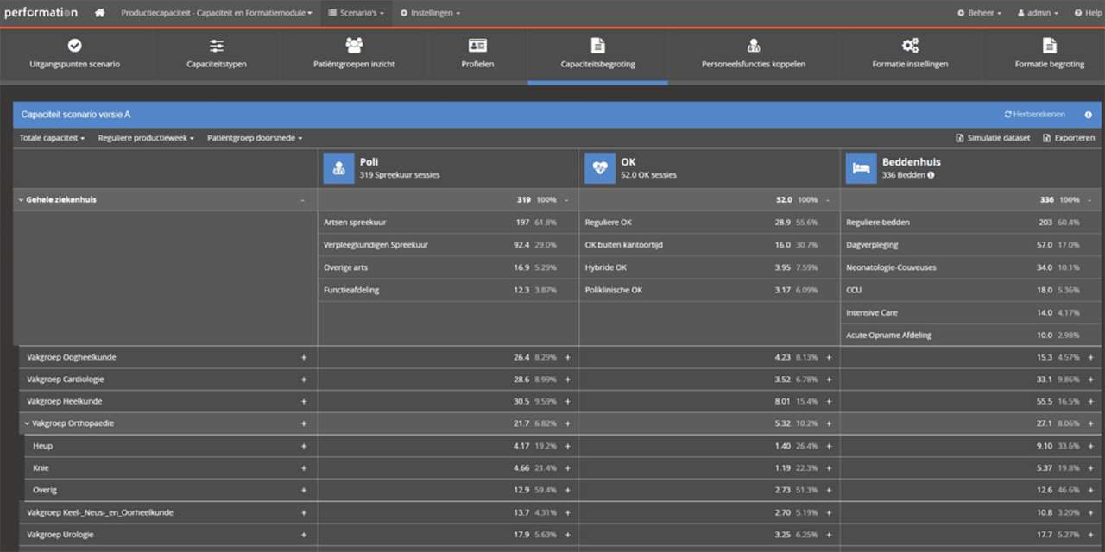Go to Patiëntgroepen inzicht
The height and width of the screenshot is (552, 1105).
pos(354,54)
